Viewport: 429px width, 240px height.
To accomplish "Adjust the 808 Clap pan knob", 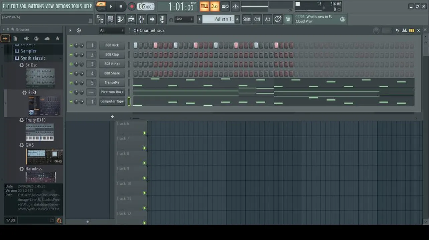I will pos(76,54).
